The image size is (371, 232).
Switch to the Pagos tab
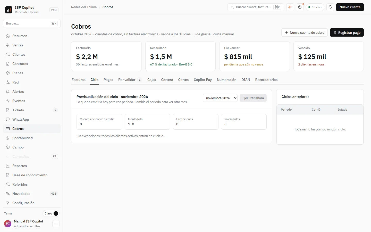(108, 80)
